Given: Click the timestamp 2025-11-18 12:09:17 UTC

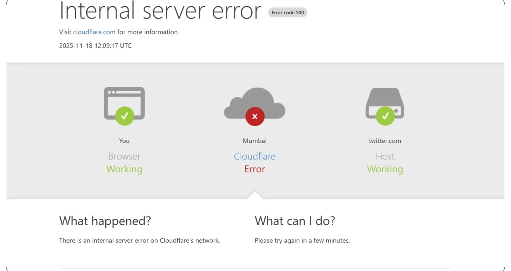Looking at the screenshot, I should [95, 46].
